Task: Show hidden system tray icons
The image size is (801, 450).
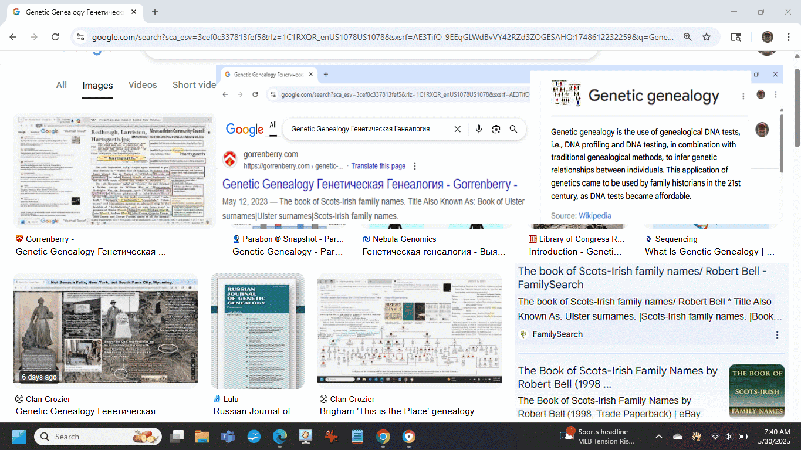Action: click(x=658, y=437)
